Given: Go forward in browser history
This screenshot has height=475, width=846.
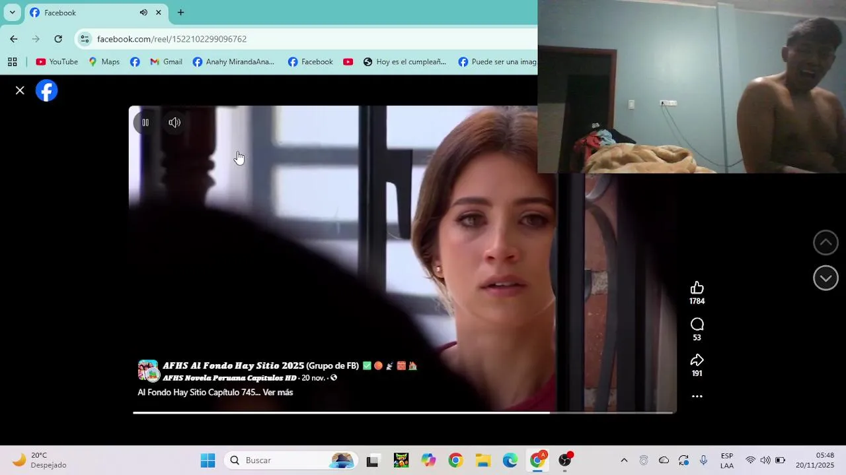Looking at the screenshot, I should (36, 39).
